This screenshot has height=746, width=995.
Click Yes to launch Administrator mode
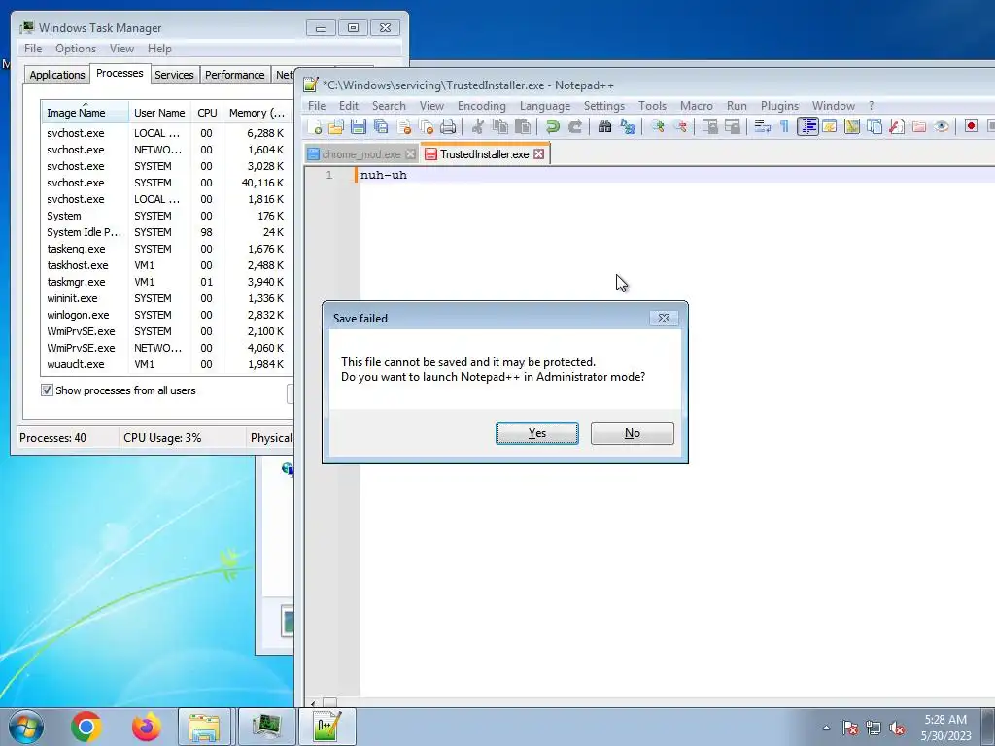click(x=536, y=433)
